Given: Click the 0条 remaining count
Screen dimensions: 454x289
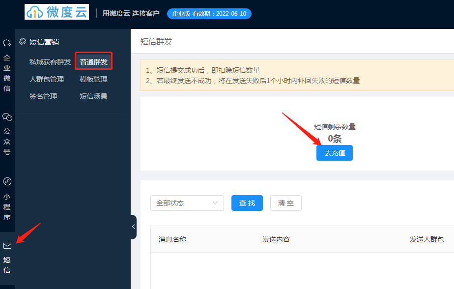Looking at the screenshot, I should coord(335,139).
